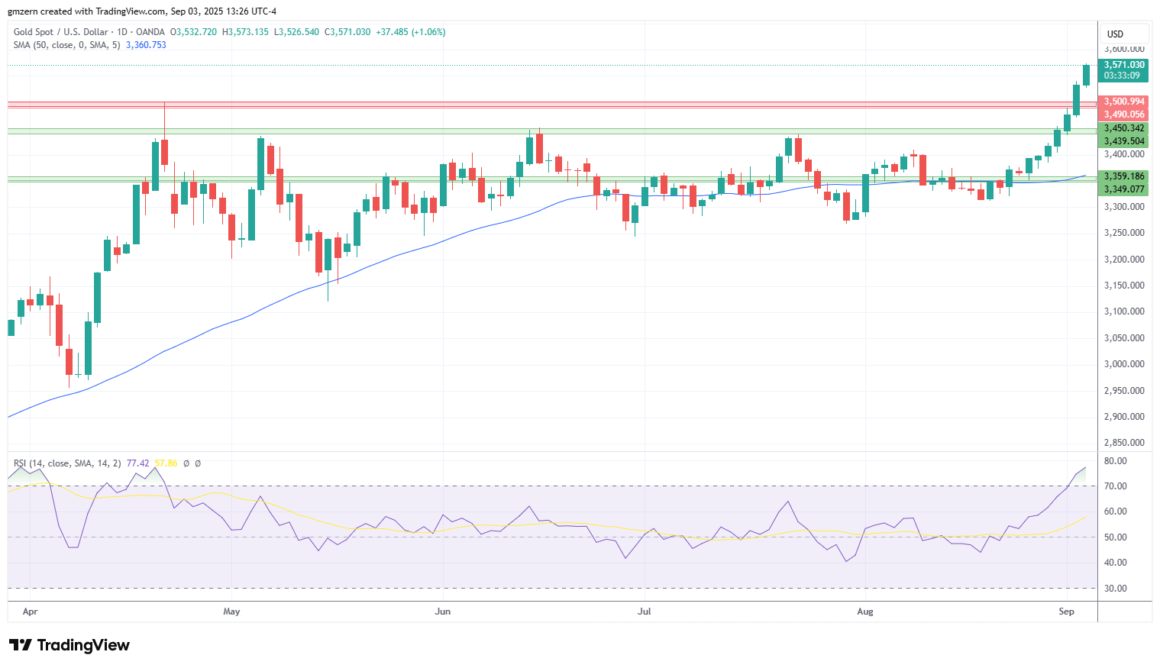Click the 3,200.000 price axis label
This screenshot has height=668, width=1160.
point(1124,260)
